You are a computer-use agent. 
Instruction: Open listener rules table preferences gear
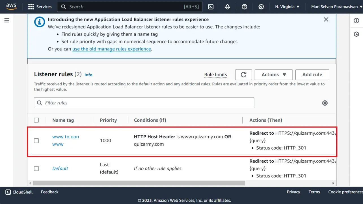[x=325, y=103]
